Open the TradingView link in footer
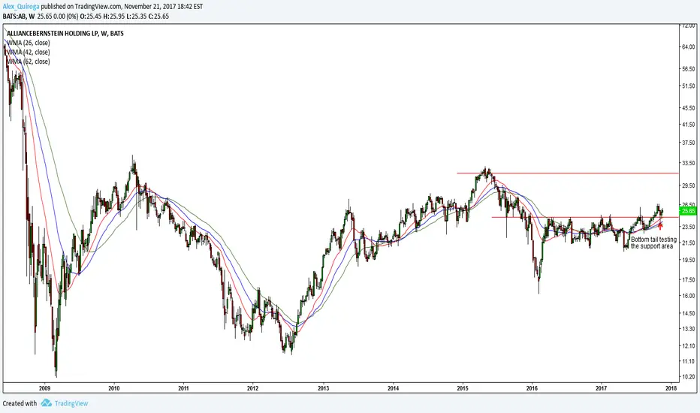This screenshot has height=413, width=700. (x=71, y=403)
